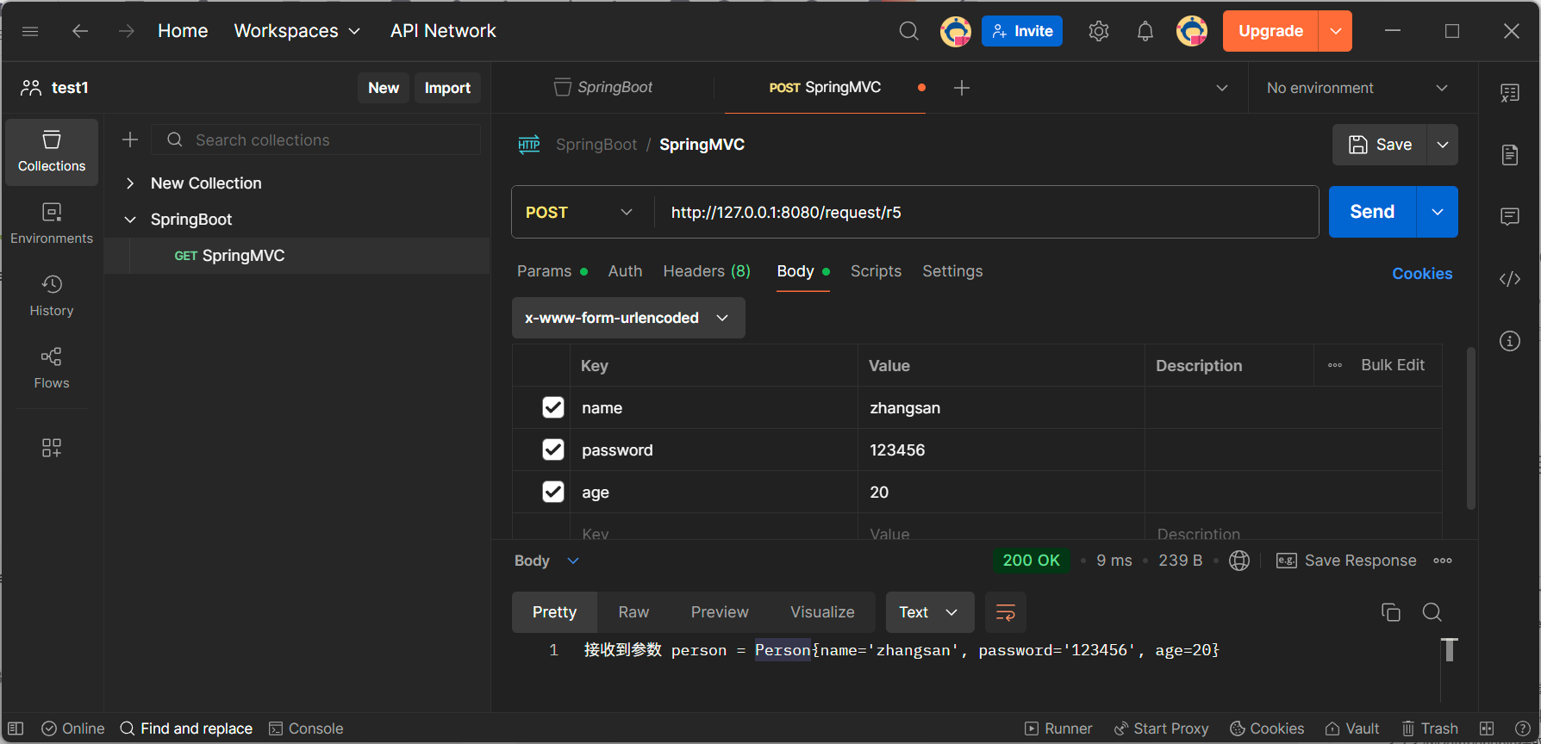Uncheck the password parameter checkbox
Image resolution: width=1541 pixels, height=744 pixels.
coord(553,449)
